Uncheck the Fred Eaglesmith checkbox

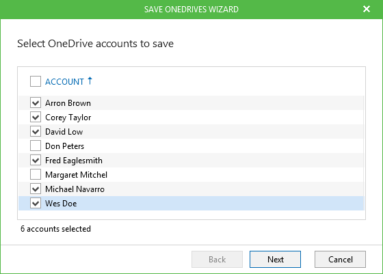[x=36, y=161]
